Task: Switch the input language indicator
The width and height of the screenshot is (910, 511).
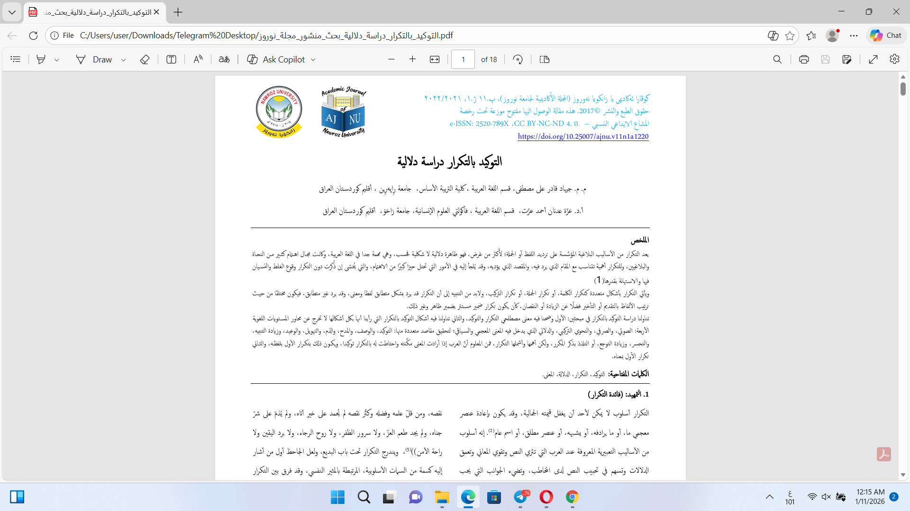Action: coord(790,497)
